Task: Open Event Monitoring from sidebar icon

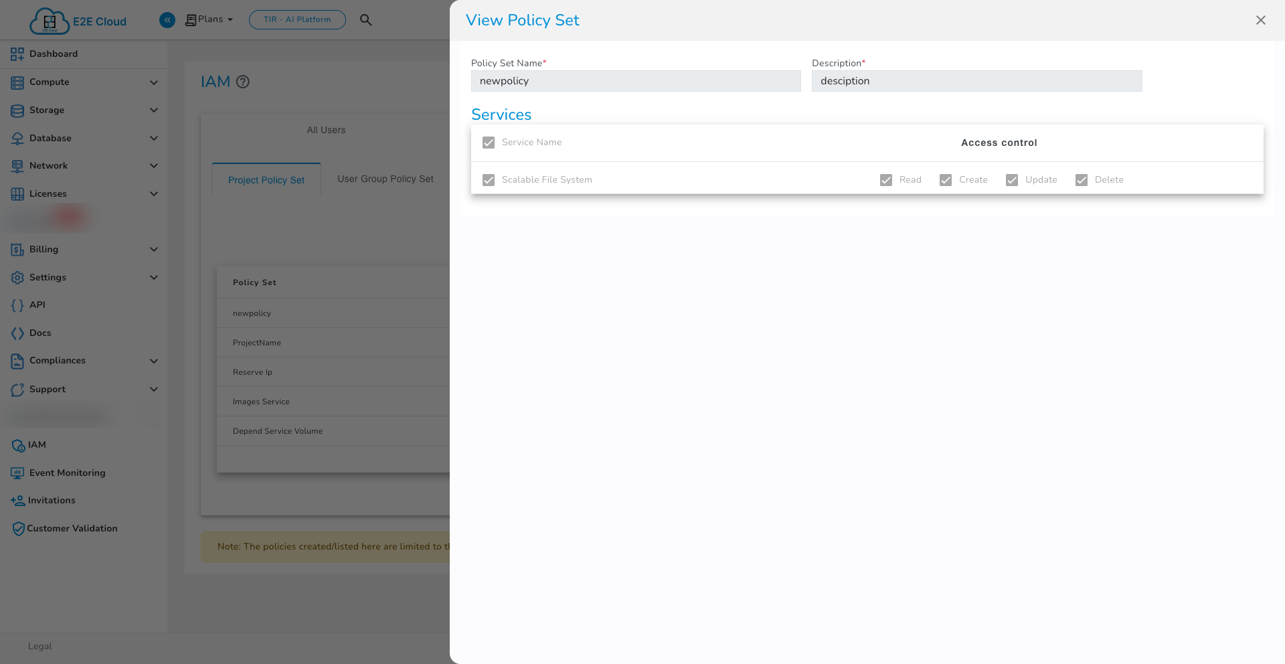Action: tap(17, 473)
